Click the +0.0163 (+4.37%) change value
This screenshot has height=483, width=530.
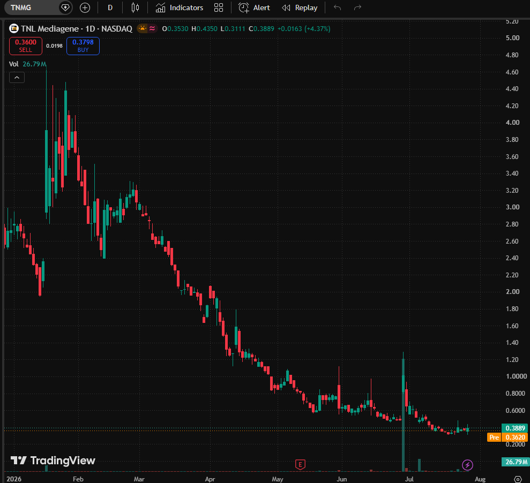304,29
